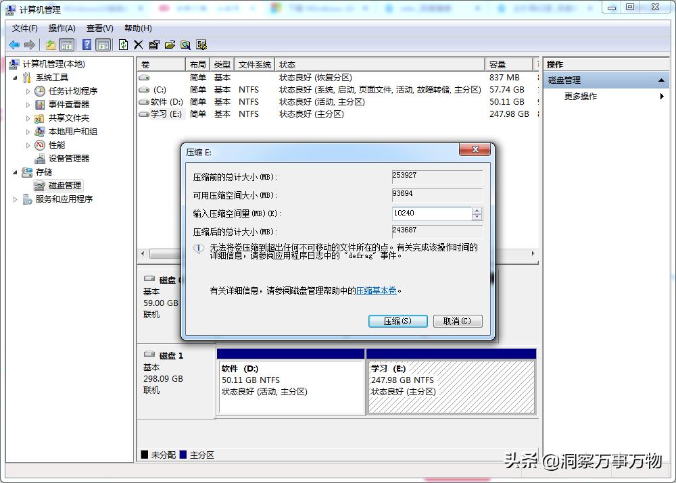Screen dimensions: 676x483
Task: Open the 查看 menu
Action: pyautogui.click(x=99, y=28)
